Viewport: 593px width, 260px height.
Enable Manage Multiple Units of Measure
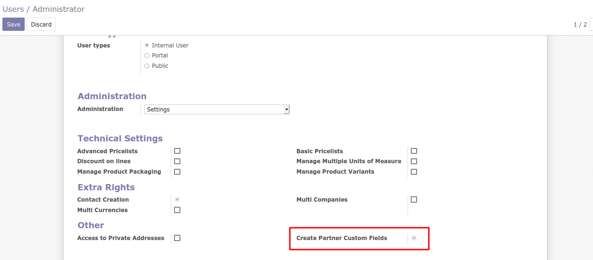pos(414,161)
